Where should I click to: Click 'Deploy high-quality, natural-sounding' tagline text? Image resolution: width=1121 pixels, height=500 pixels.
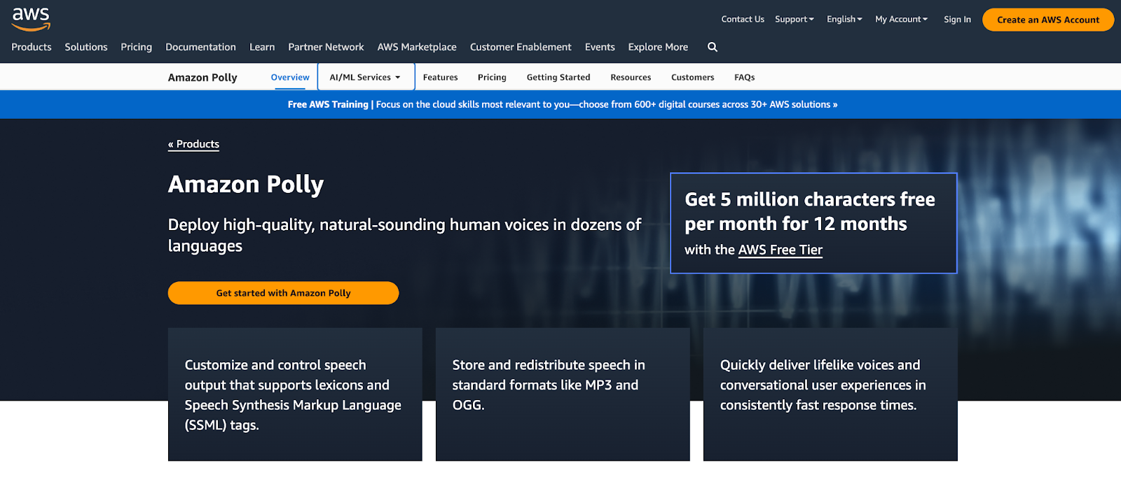404,235
